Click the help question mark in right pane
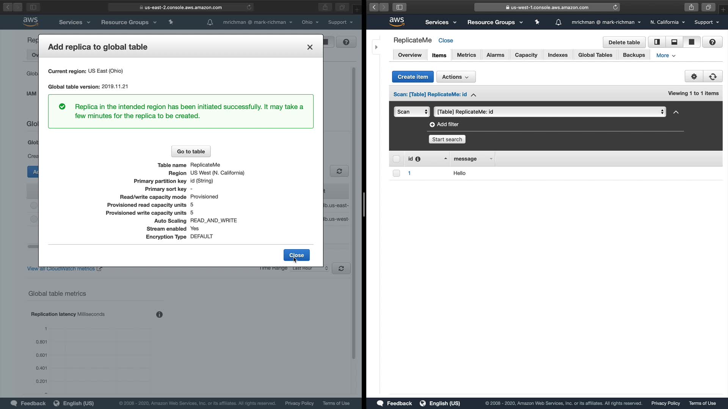Image resolution: width=728 pixels, height=409 pixels. 712,42
